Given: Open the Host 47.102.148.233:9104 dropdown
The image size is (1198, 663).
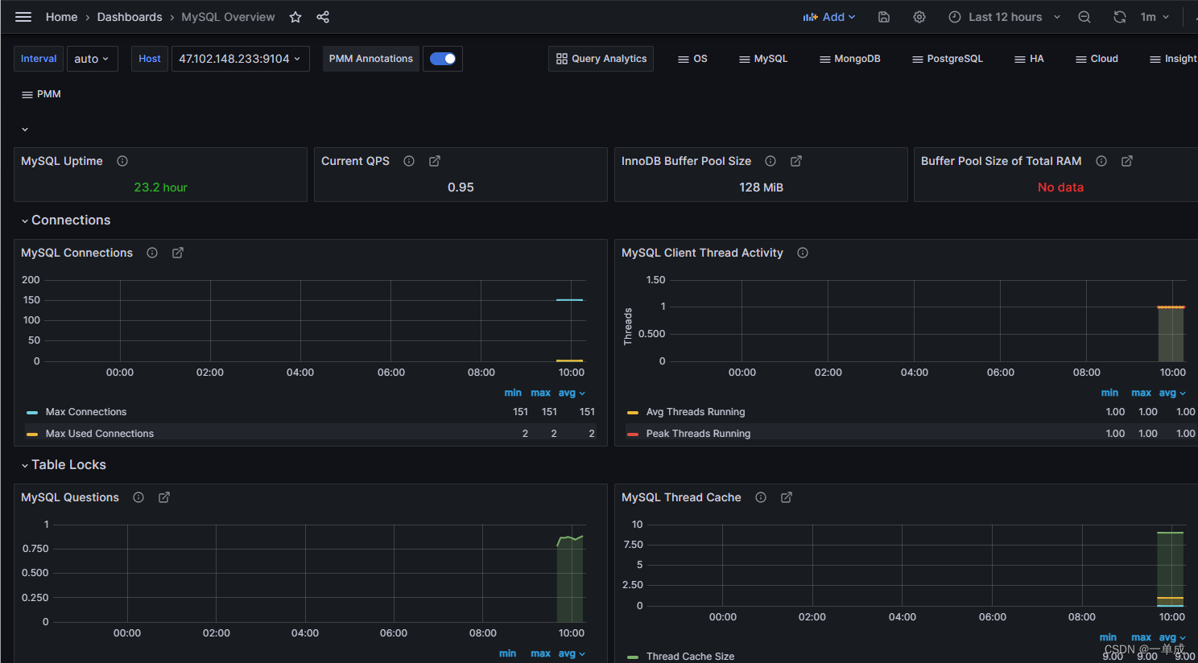Looking at the screenshot, I should point(240,59).
